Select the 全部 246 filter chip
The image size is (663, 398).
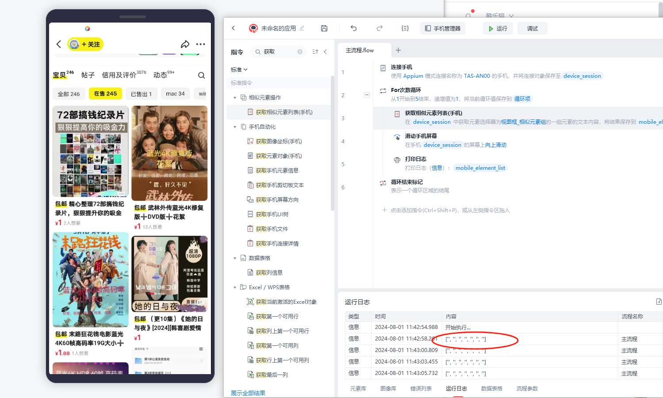[x=69, y=94]
